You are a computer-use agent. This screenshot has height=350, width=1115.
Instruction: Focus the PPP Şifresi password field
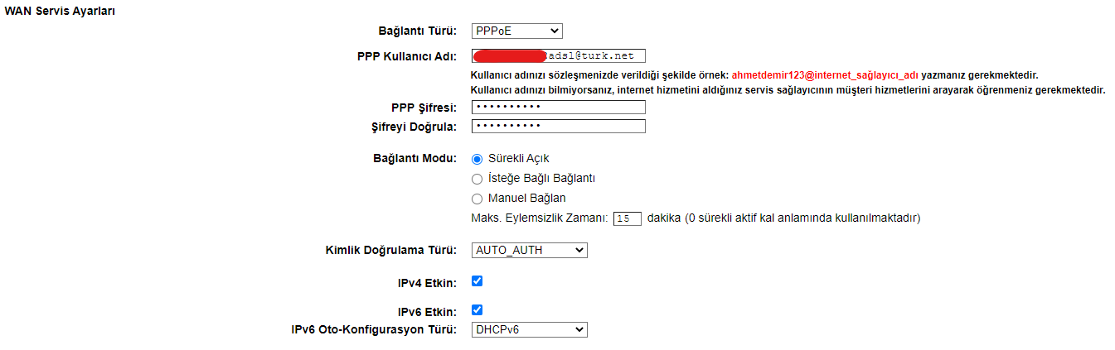point(558,108)
